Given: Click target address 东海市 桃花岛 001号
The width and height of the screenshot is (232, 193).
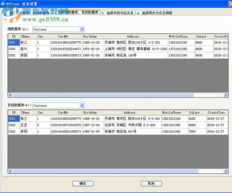Looking at the screenshot, I should click(133, 131).
